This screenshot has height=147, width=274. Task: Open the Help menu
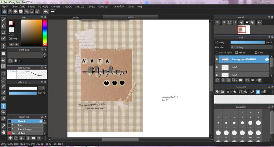coord(140,6)
